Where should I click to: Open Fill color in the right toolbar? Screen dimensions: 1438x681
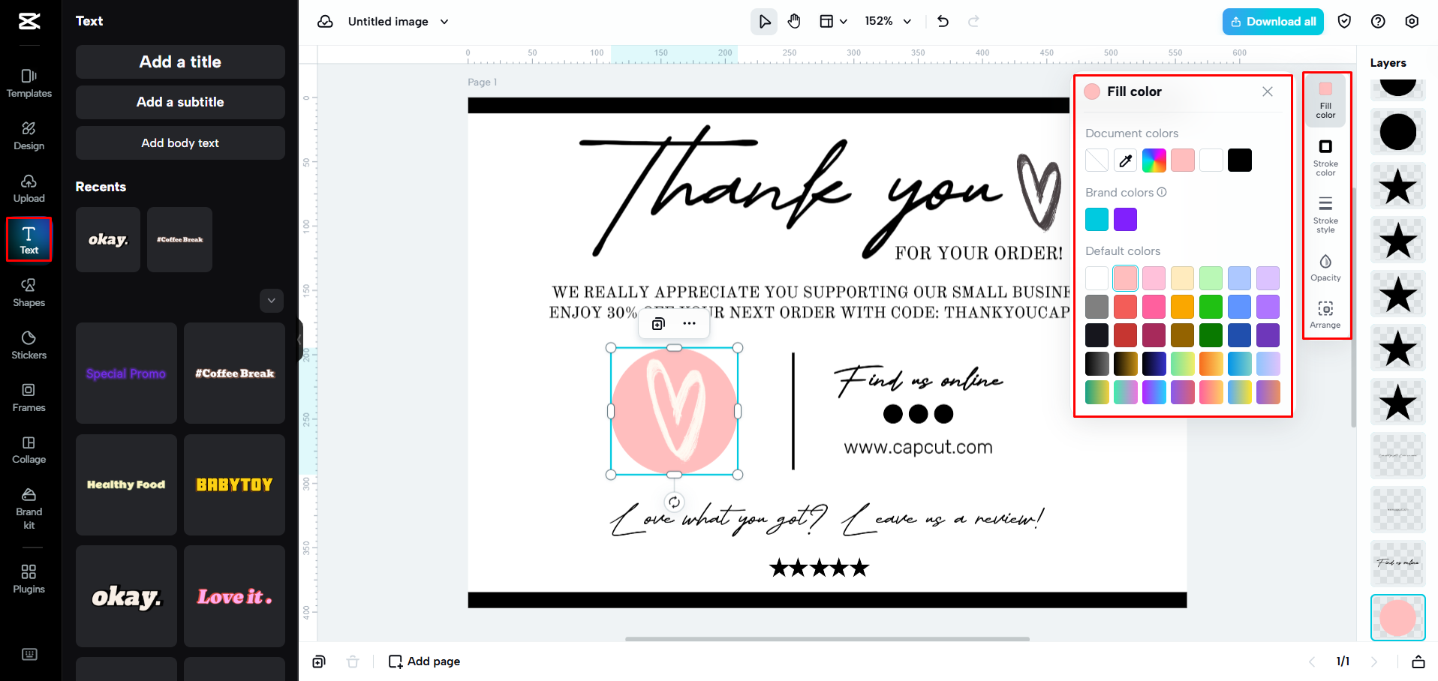coord(1325,100)
